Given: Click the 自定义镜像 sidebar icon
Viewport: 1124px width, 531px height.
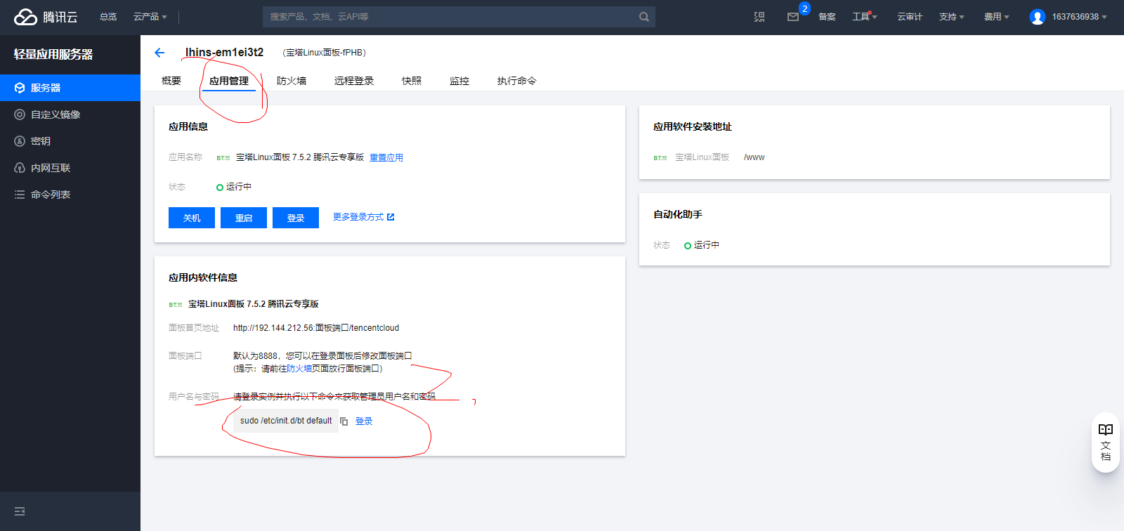Looking at the screenshot, I should (x=20, y=114).
